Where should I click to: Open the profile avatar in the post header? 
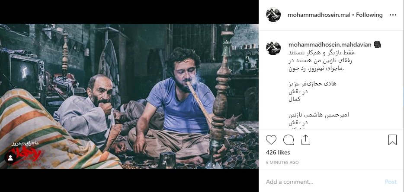(x=273, y=15)
